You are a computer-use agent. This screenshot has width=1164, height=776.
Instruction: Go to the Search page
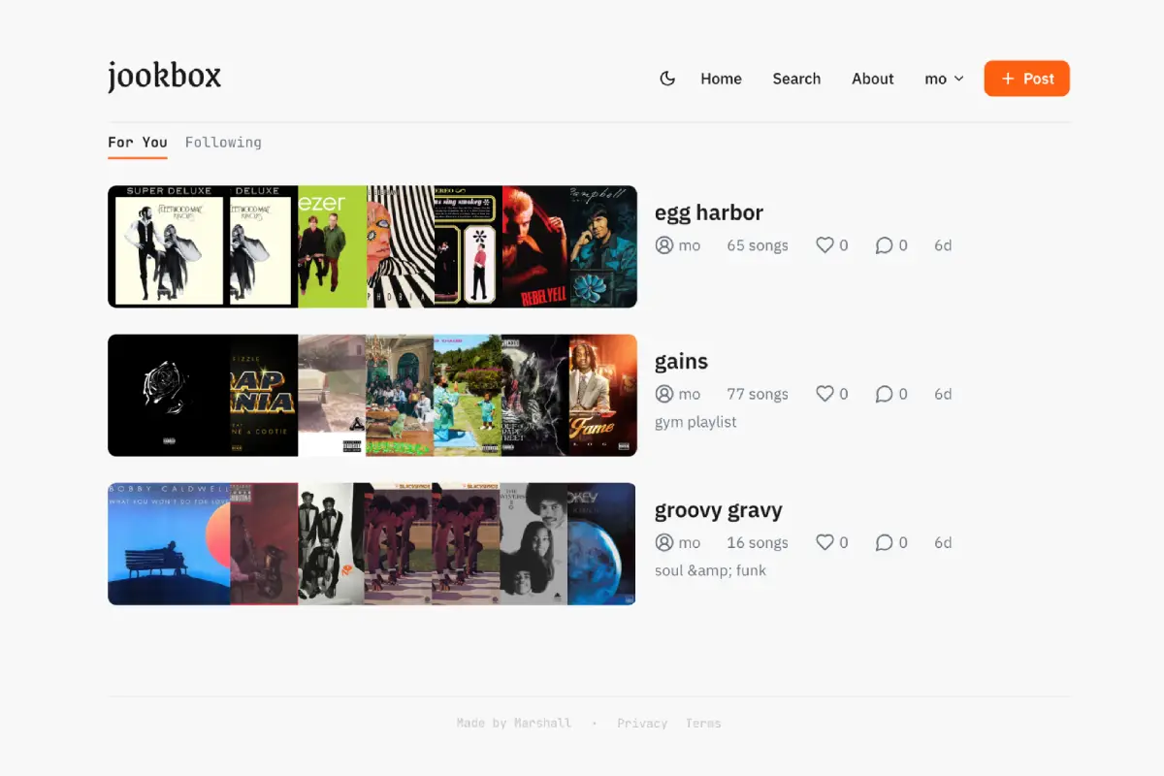(796, 79)
